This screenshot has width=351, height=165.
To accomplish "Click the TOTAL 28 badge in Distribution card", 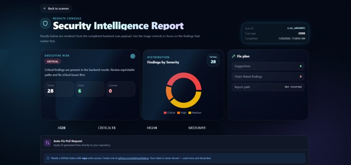I will 213,60.
